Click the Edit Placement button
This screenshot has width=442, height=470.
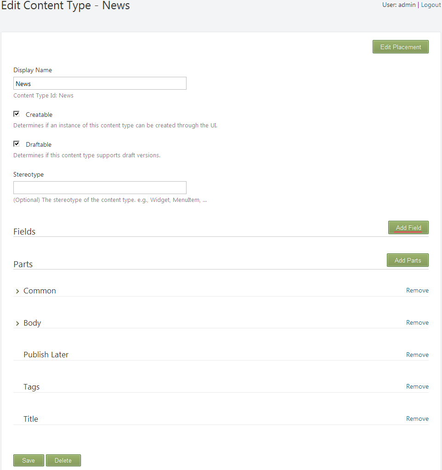tap(400, 47)
